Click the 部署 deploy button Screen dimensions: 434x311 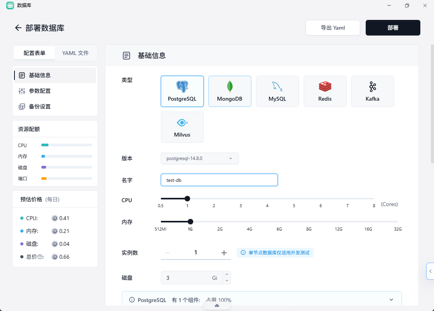tap(393, 28)
